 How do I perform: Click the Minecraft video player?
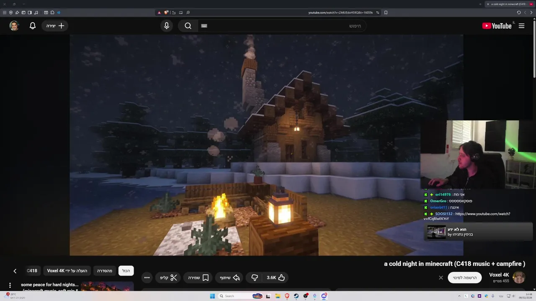click(x=266, y=145)
